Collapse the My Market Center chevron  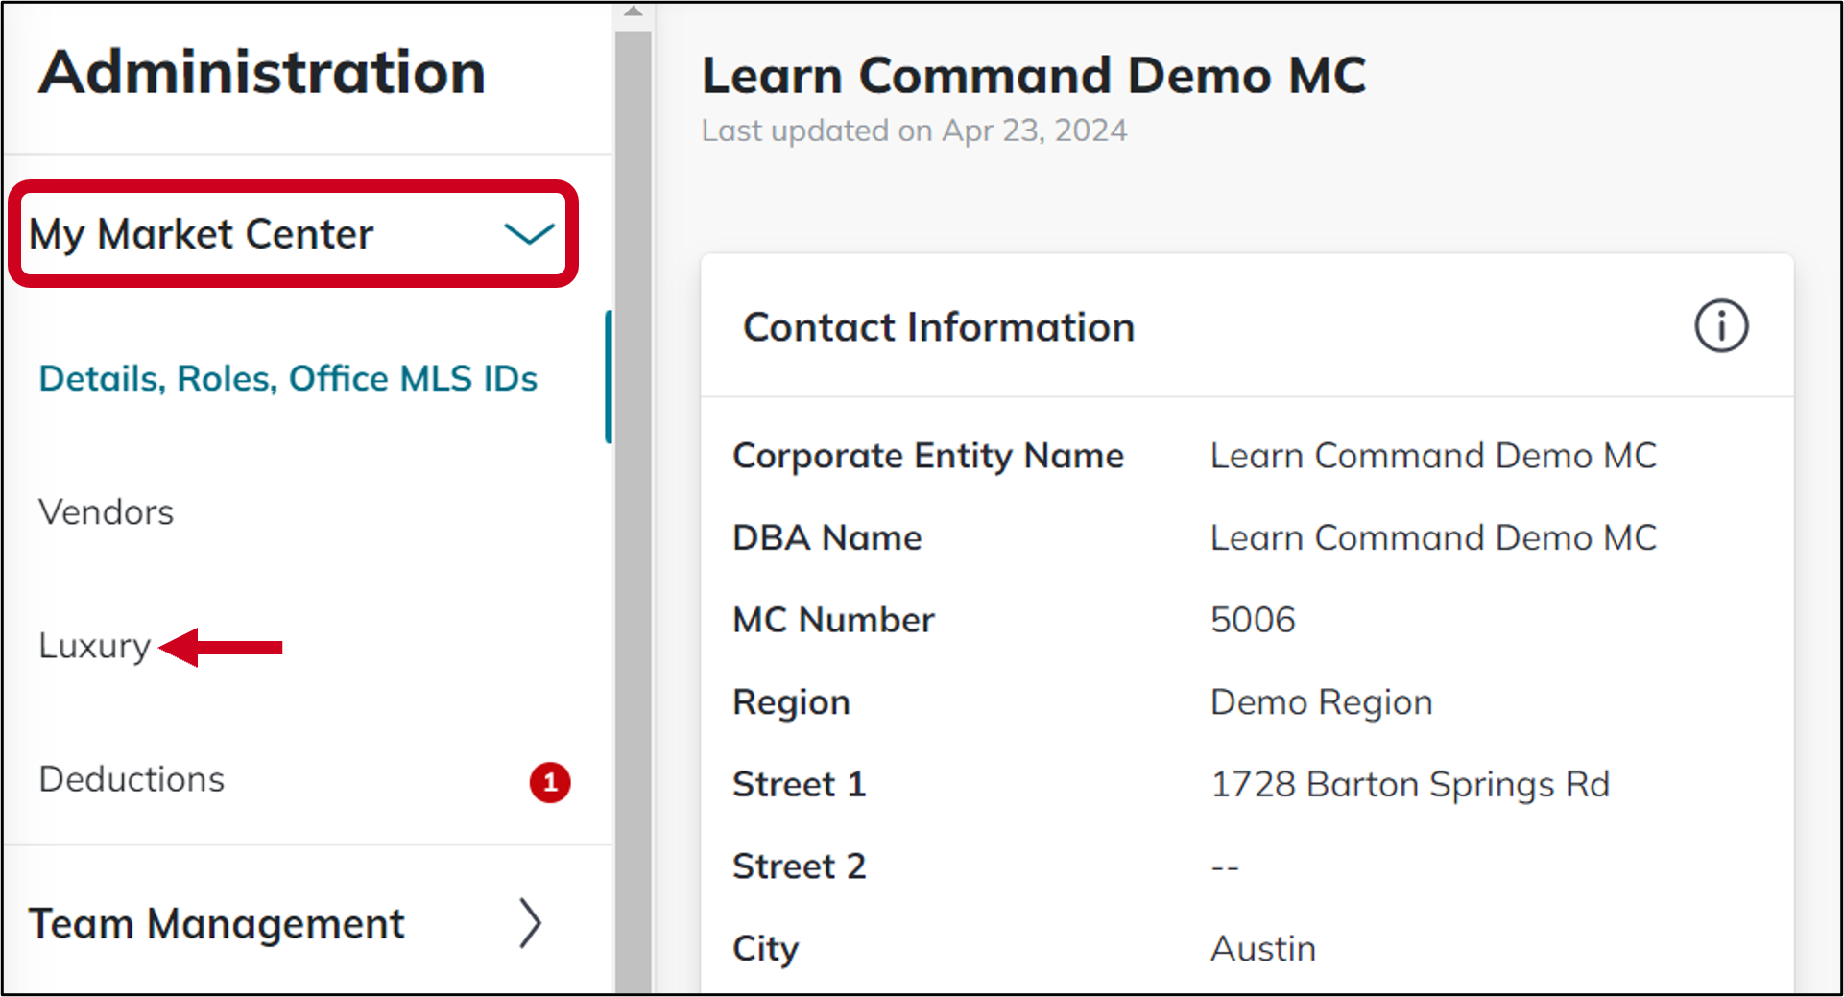[529, 233]
